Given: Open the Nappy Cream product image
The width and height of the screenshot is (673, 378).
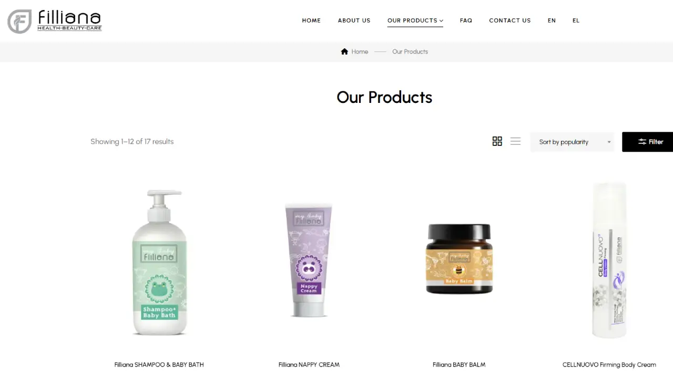Looking at the screenshot, I should [309, 260].
